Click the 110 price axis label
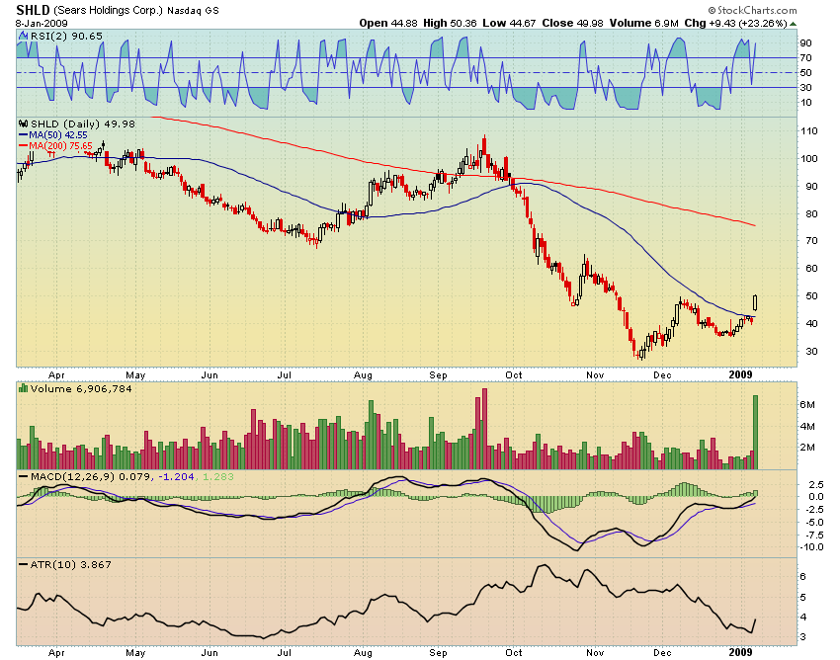840x660 pixels. [808, 130]
